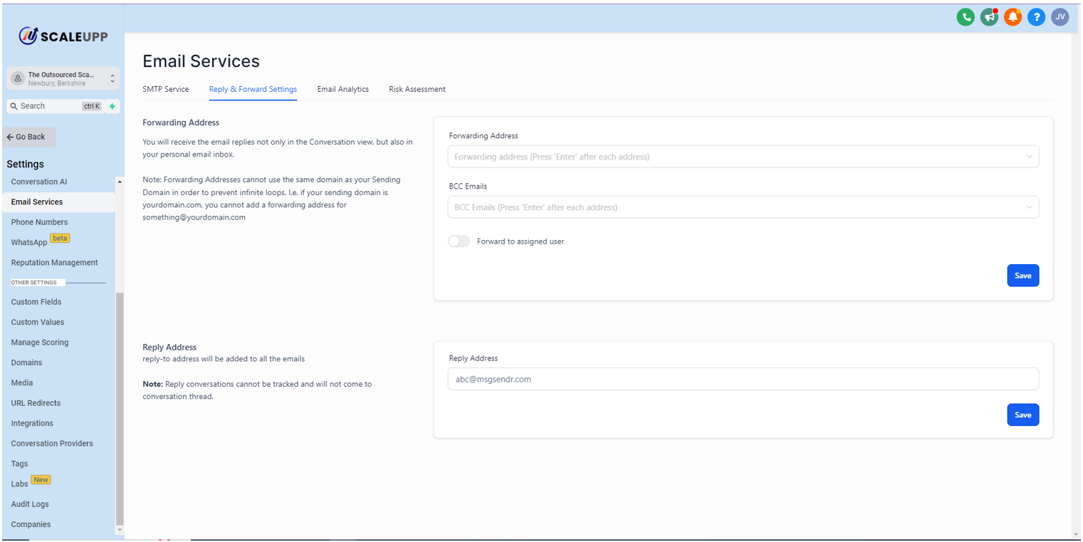Screen dimensions: 1083x542
Task: Expand the BCC Emails dropdown arrow
Action: tap(1030, 207)
